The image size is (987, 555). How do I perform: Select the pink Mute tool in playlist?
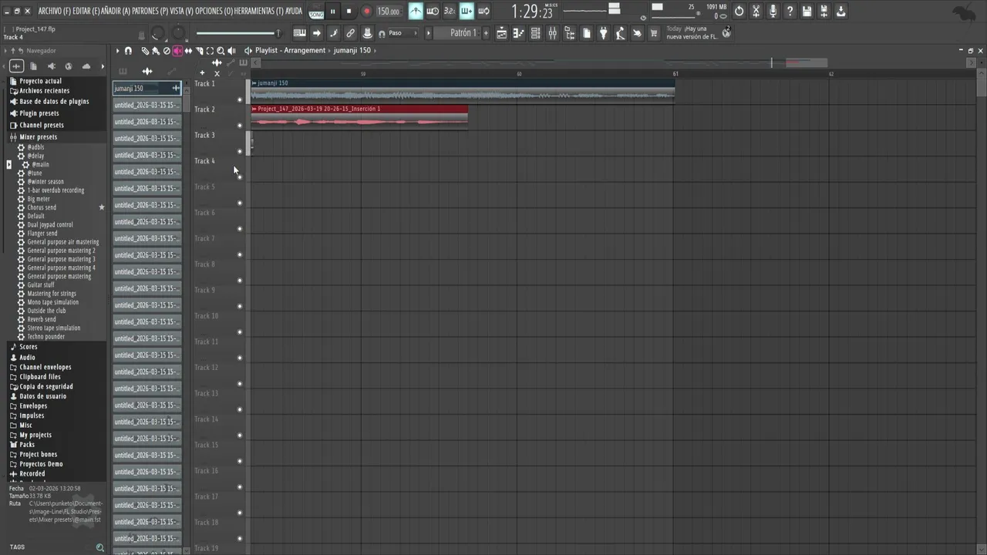[x=177, y=51]
